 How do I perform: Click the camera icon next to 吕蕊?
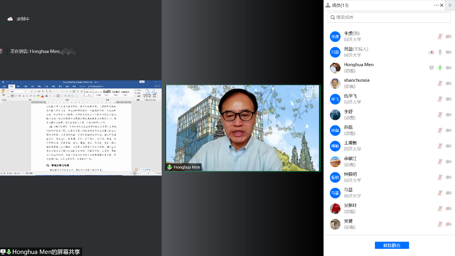[x=448, y=52]
